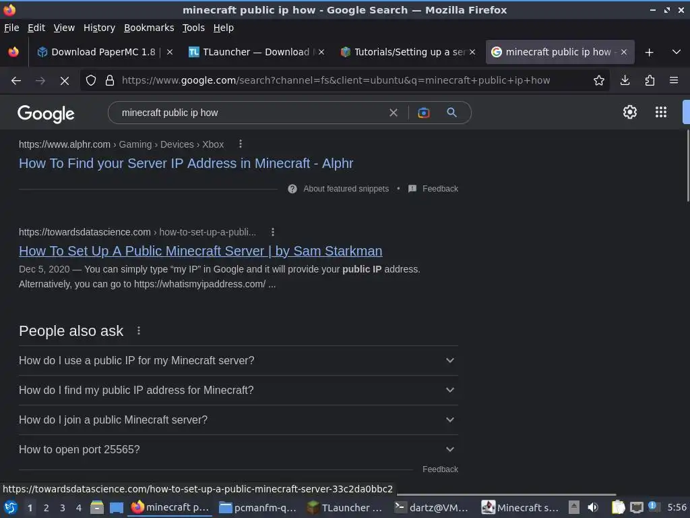Switch to TLauncher window in taskbar
690x518 pixels.
coord(345,507)
